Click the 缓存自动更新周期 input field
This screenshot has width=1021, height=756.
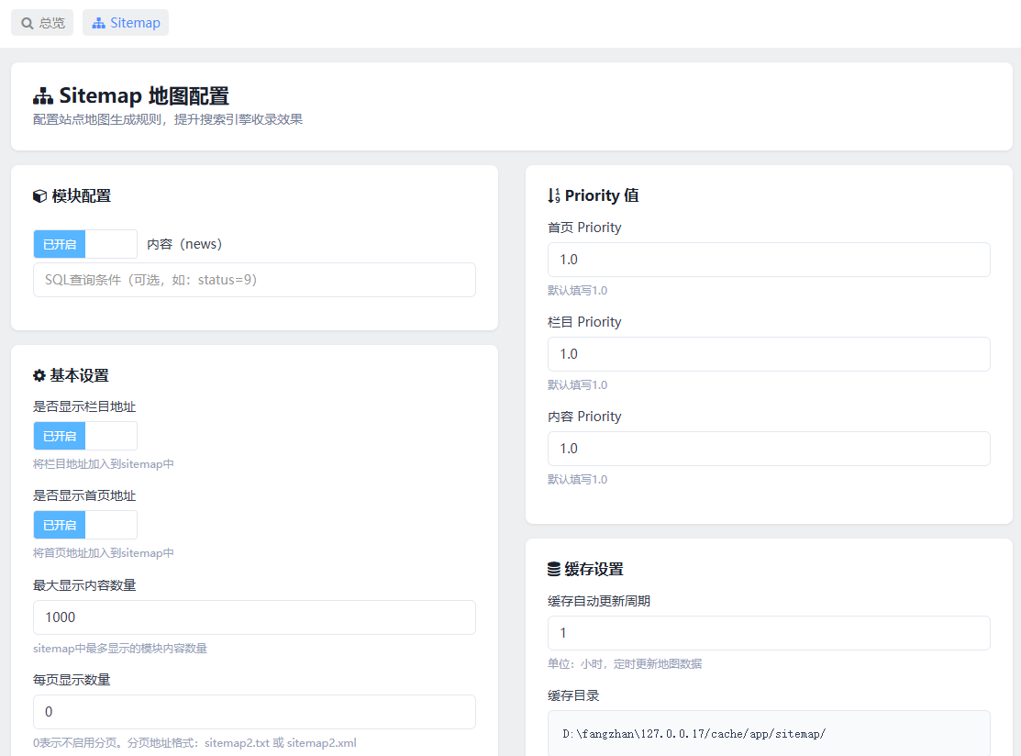(769, 633)
